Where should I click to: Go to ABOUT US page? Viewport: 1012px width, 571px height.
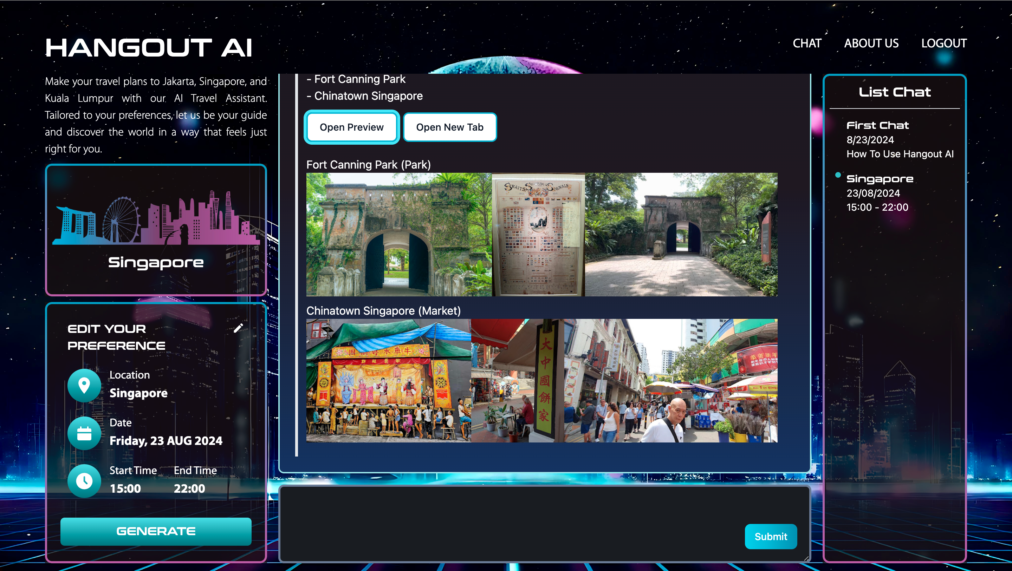tap(871, 43)
